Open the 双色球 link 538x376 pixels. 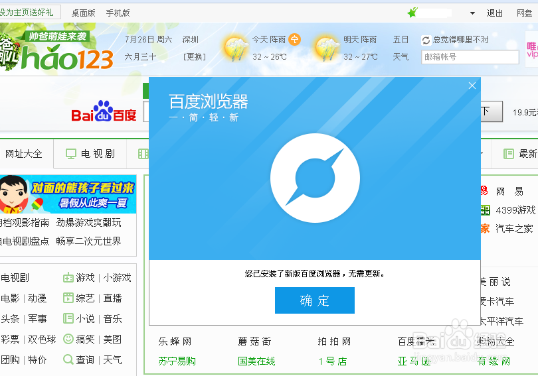point(42,340)
